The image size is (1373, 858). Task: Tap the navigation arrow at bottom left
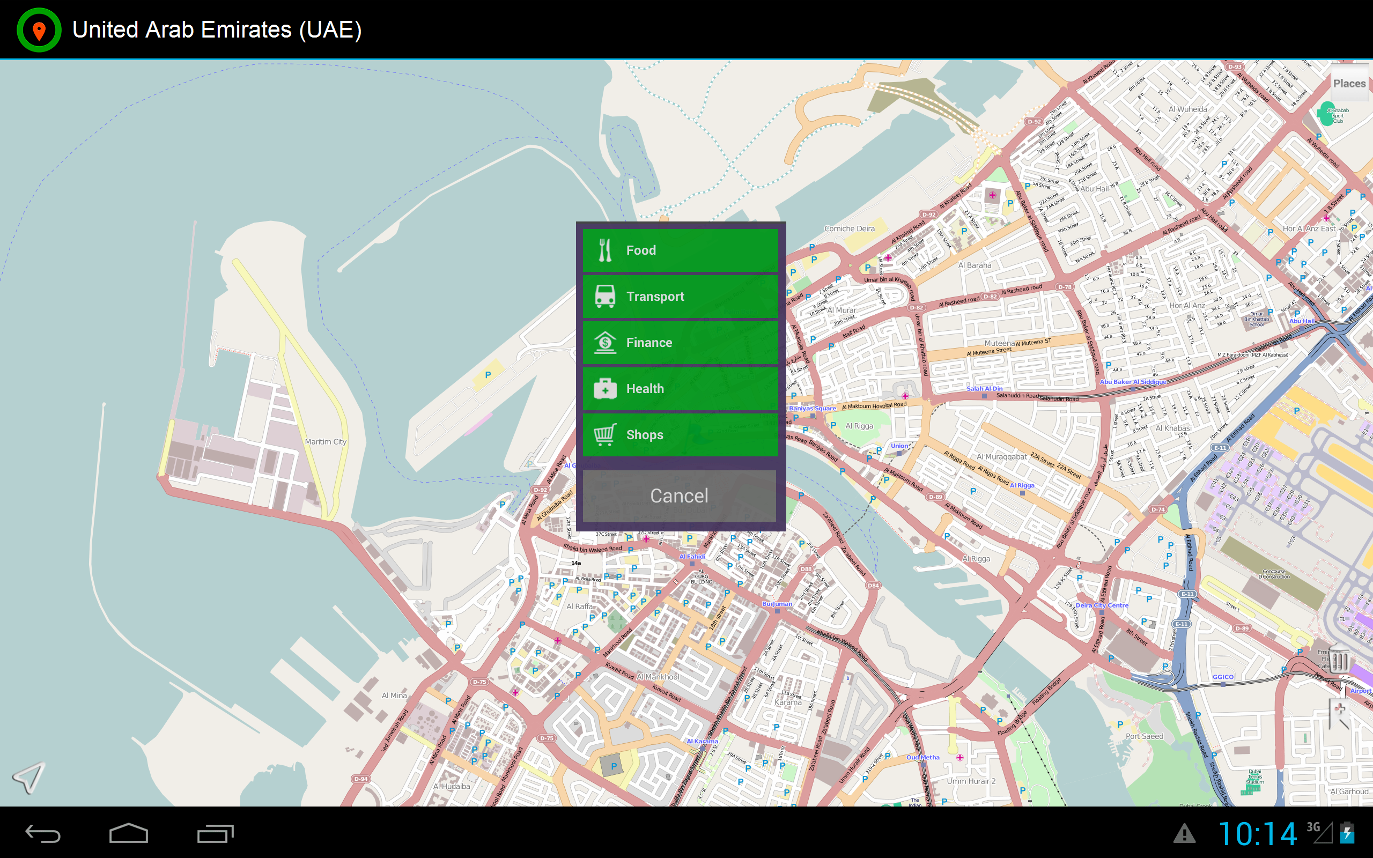[x=28, y=778]
